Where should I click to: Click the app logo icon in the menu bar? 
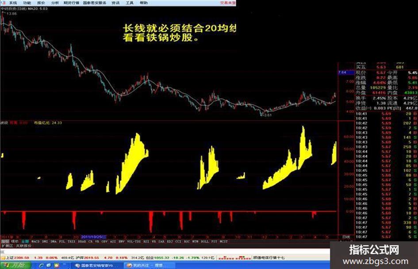pyautogui.click(x=4, y=3)
